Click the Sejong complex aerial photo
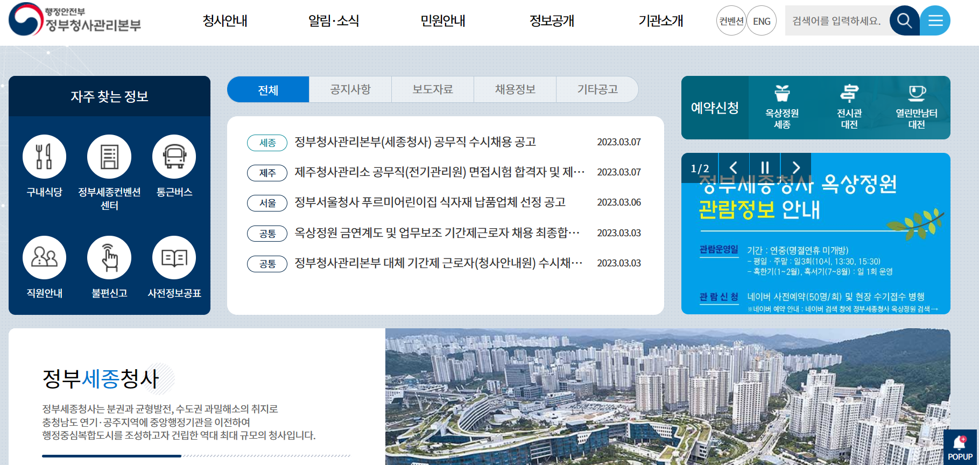 (667, 397)
